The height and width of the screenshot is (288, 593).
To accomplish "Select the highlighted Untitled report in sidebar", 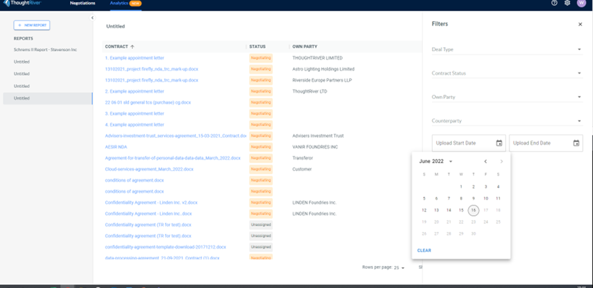I will click(48, 98).
